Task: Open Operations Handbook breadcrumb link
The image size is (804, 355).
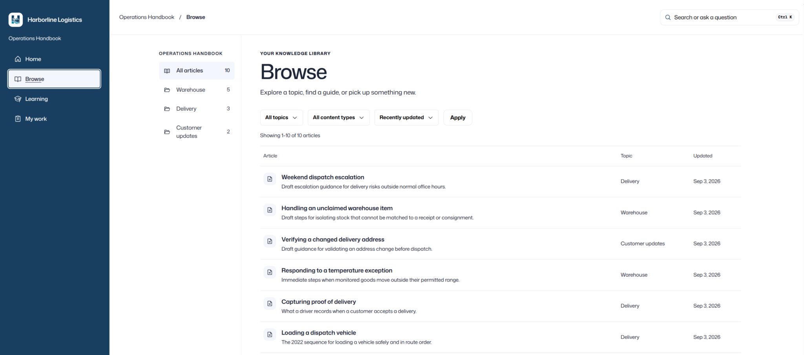Action: point(146,17)
